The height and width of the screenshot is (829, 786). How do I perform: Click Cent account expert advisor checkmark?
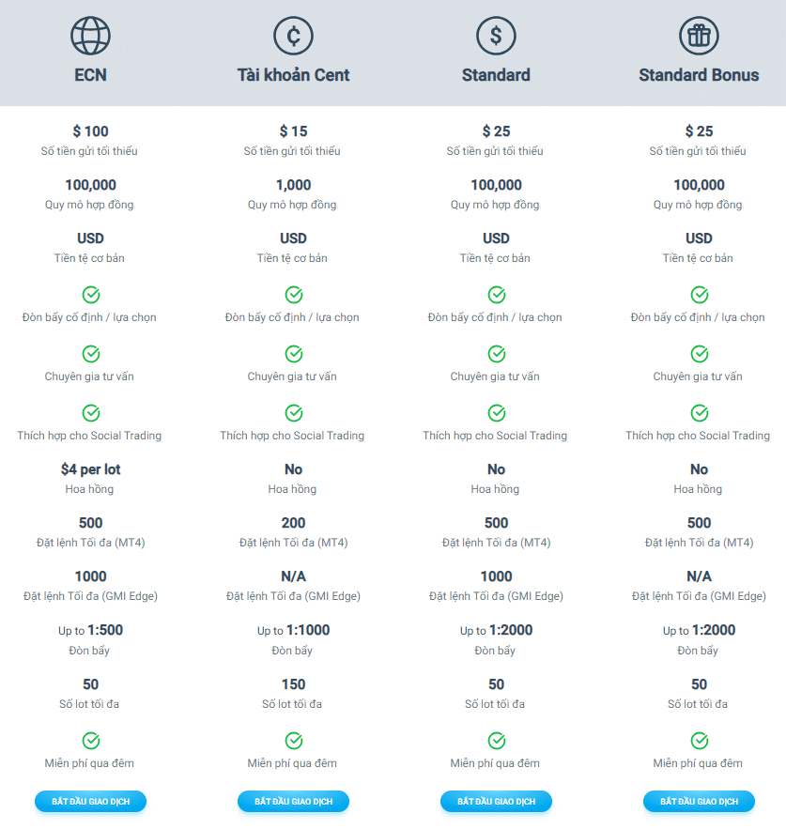pyautogui.click(x=294, y=354)
